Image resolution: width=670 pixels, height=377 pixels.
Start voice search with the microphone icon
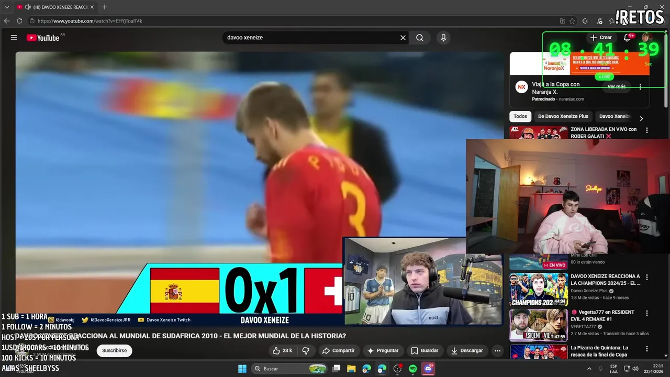[x=443, y=38]
